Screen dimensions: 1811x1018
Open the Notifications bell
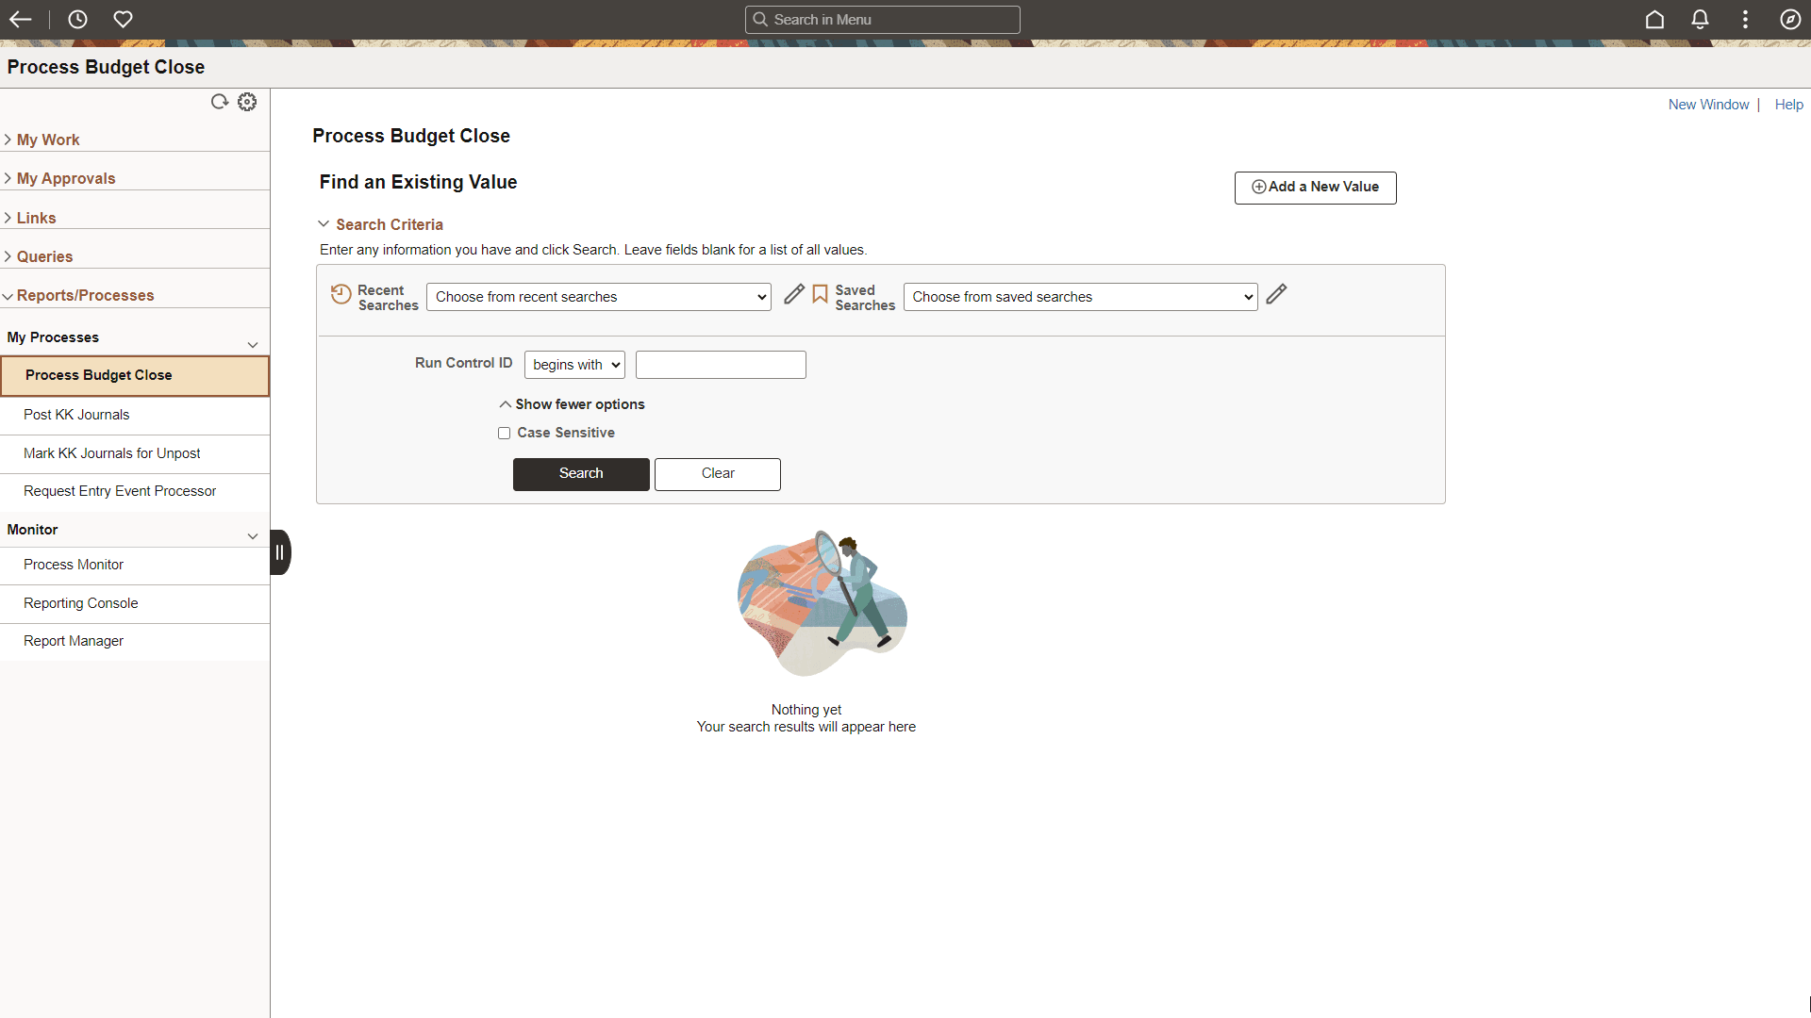pos(1700,19)
